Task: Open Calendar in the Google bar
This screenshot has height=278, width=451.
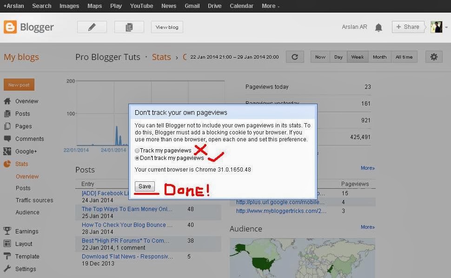Action: coord(242,6)
